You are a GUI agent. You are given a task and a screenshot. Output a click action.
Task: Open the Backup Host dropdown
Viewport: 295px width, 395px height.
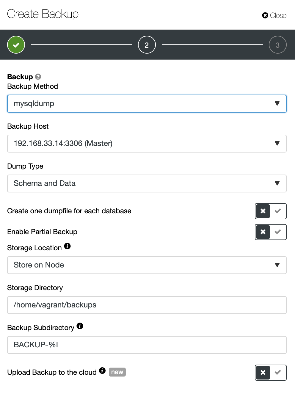[x=147, y=144]
